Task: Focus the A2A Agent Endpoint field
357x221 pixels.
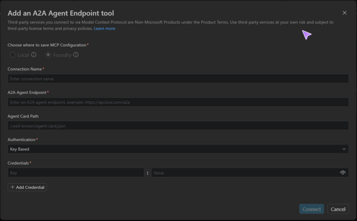Action: point(178,102)
